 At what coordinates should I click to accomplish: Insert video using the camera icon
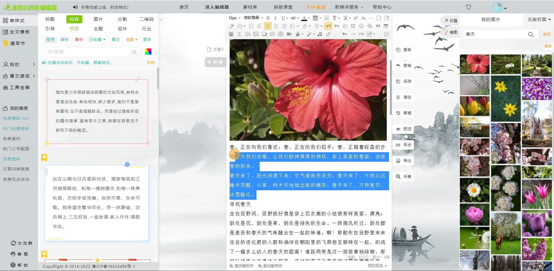coord(289,34)
